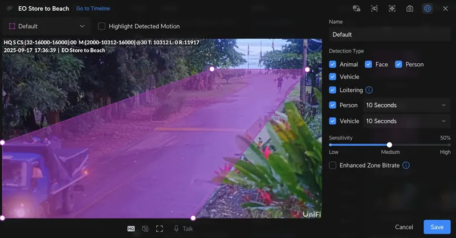Click the zone Name input field

(389, 34)
